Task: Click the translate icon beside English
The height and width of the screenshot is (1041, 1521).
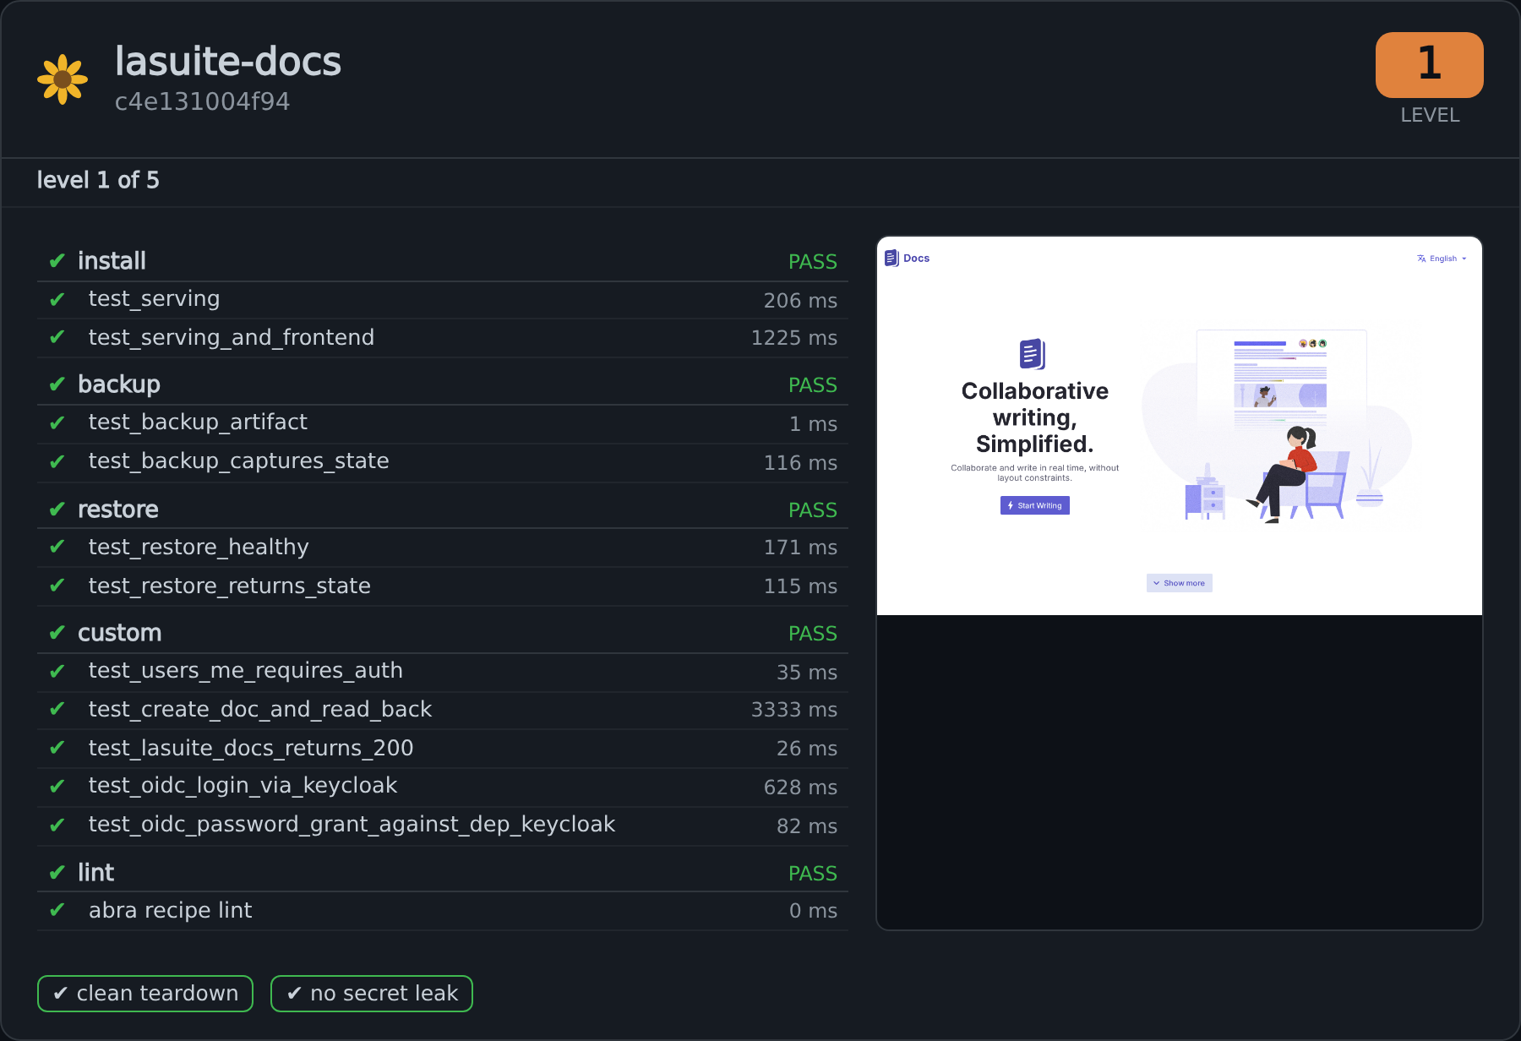Action: click(1421, 259)
